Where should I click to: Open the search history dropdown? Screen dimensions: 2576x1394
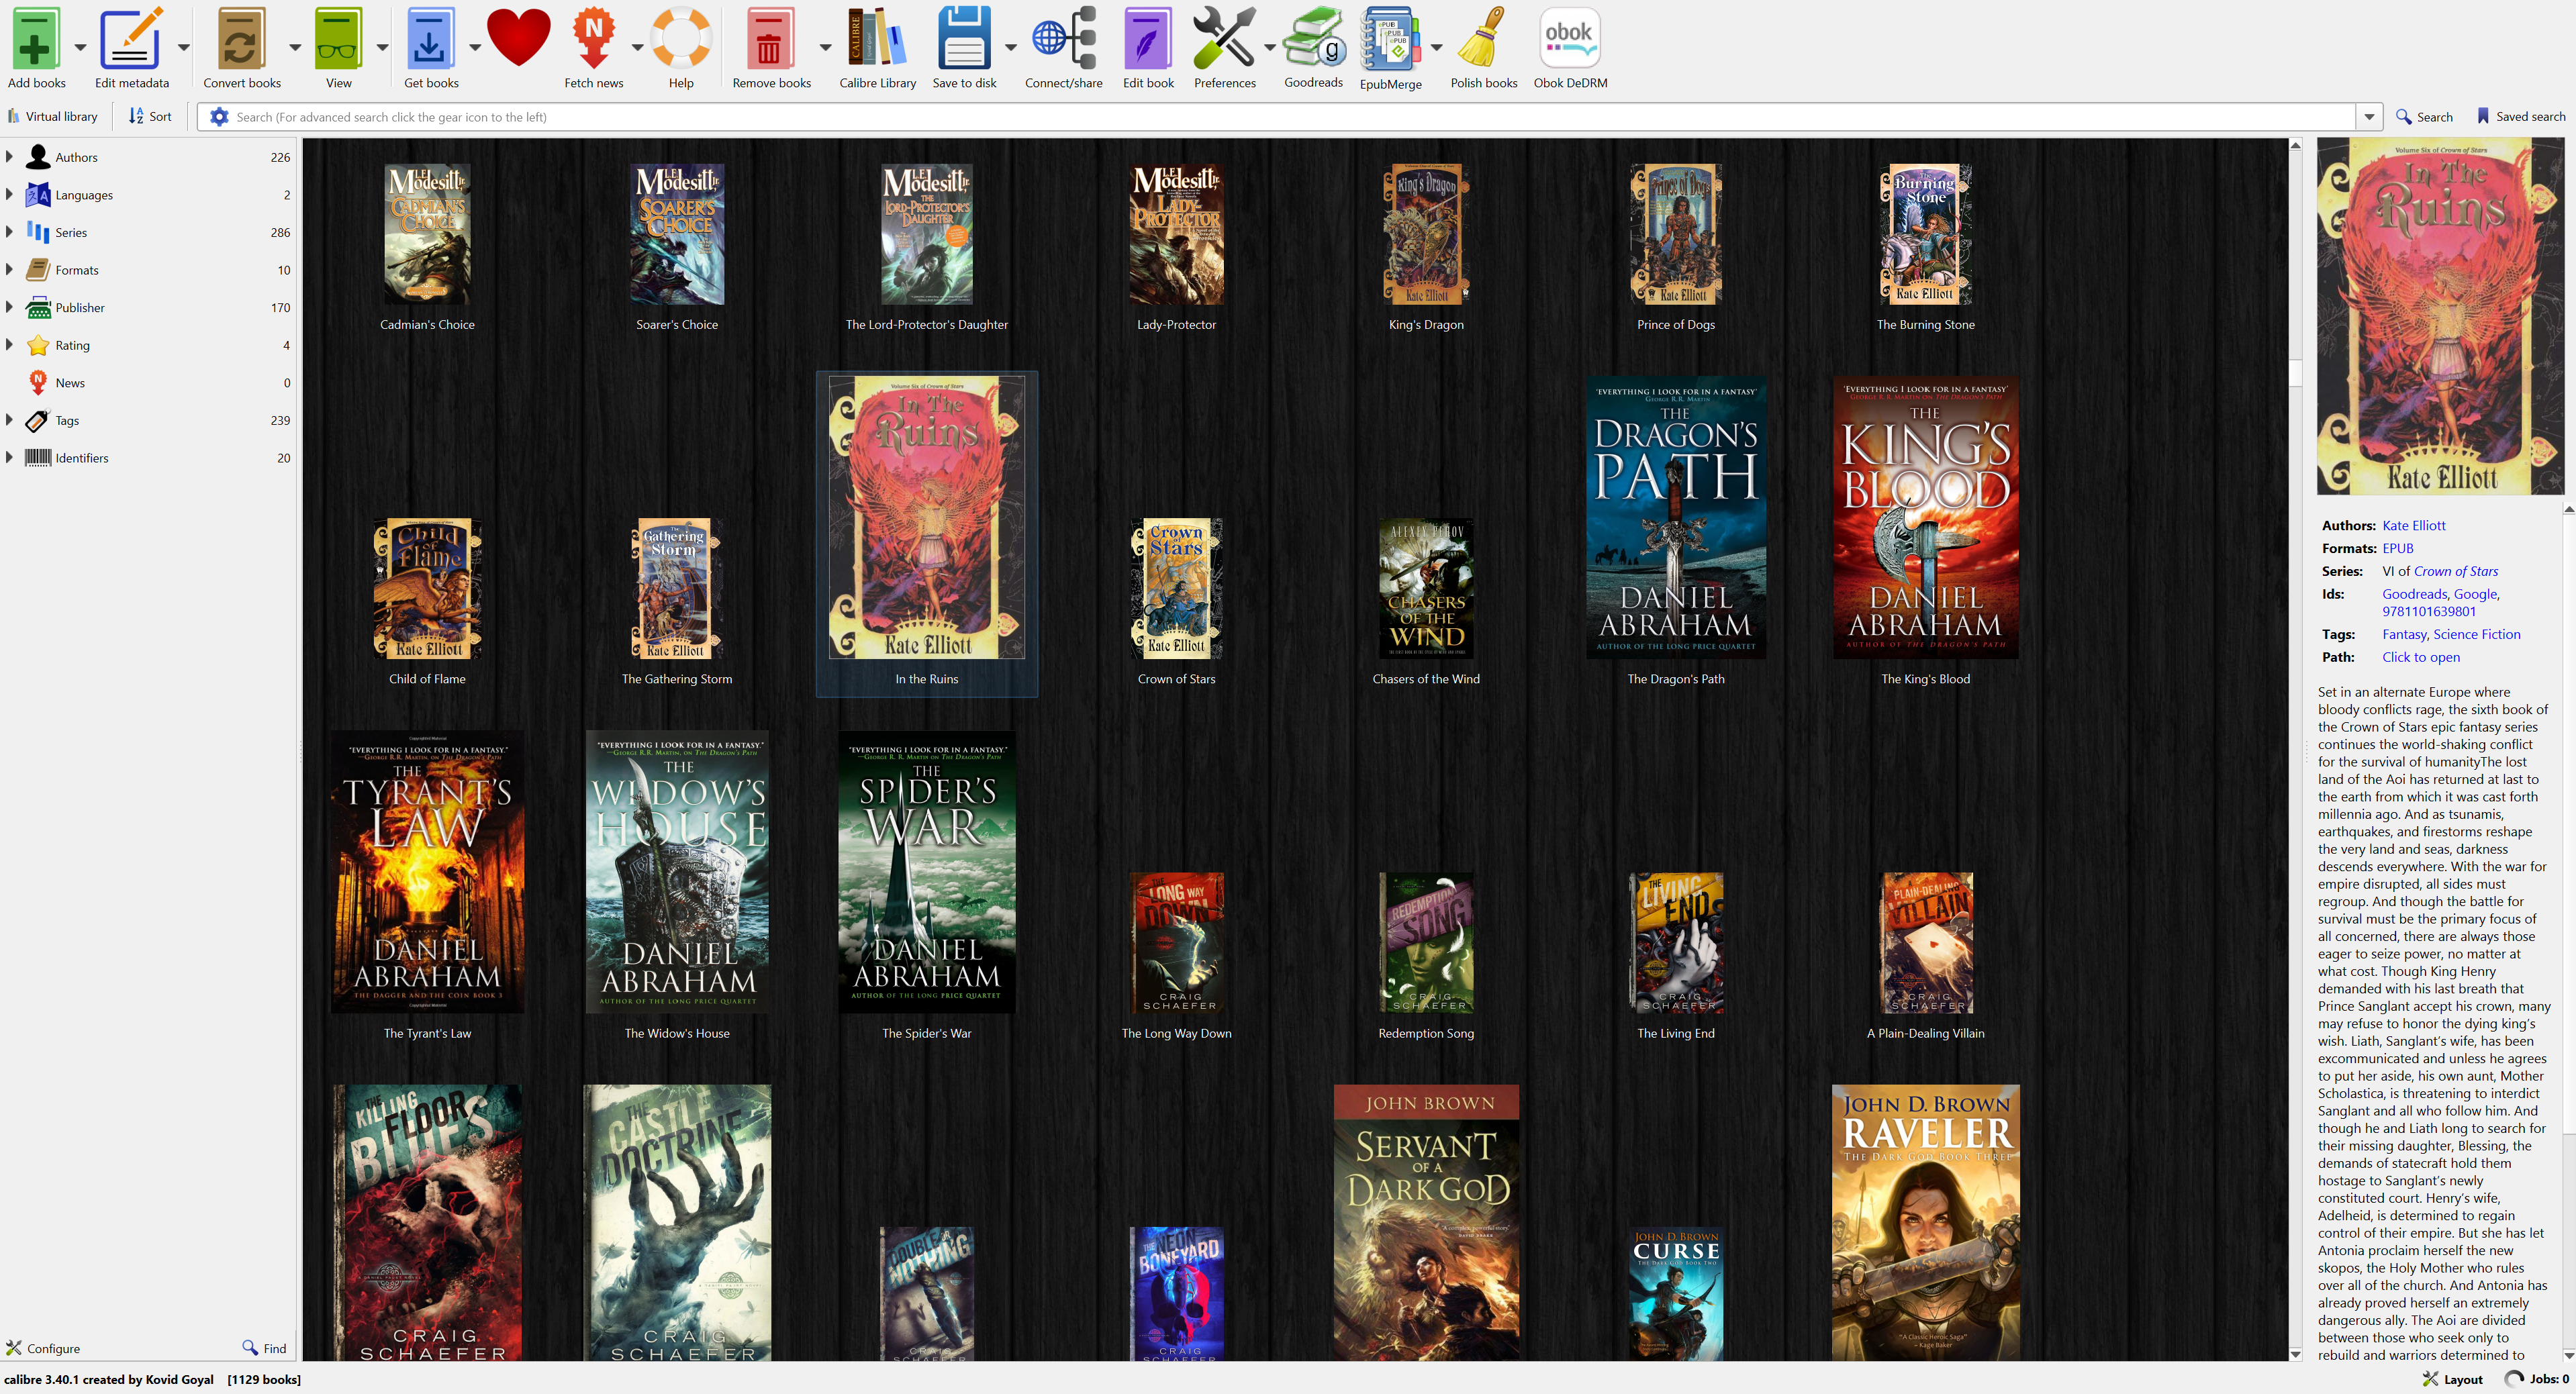pos(2369,117)
